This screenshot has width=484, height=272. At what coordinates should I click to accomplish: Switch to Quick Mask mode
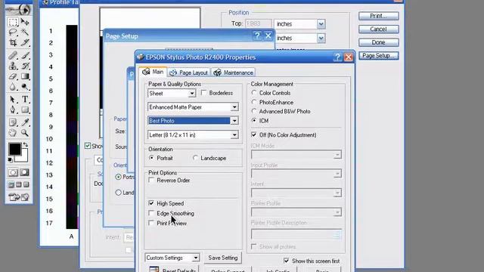click(25, 172)
